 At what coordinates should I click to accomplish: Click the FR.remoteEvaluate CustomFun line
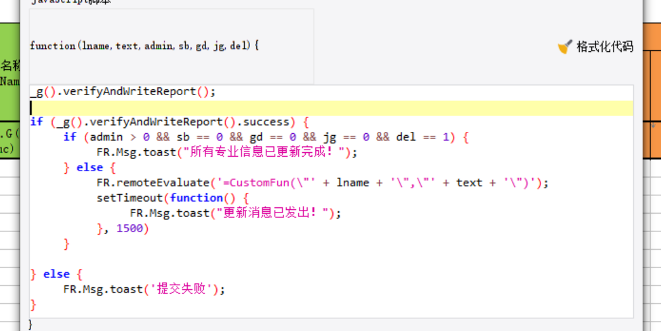tap(322, 183)
